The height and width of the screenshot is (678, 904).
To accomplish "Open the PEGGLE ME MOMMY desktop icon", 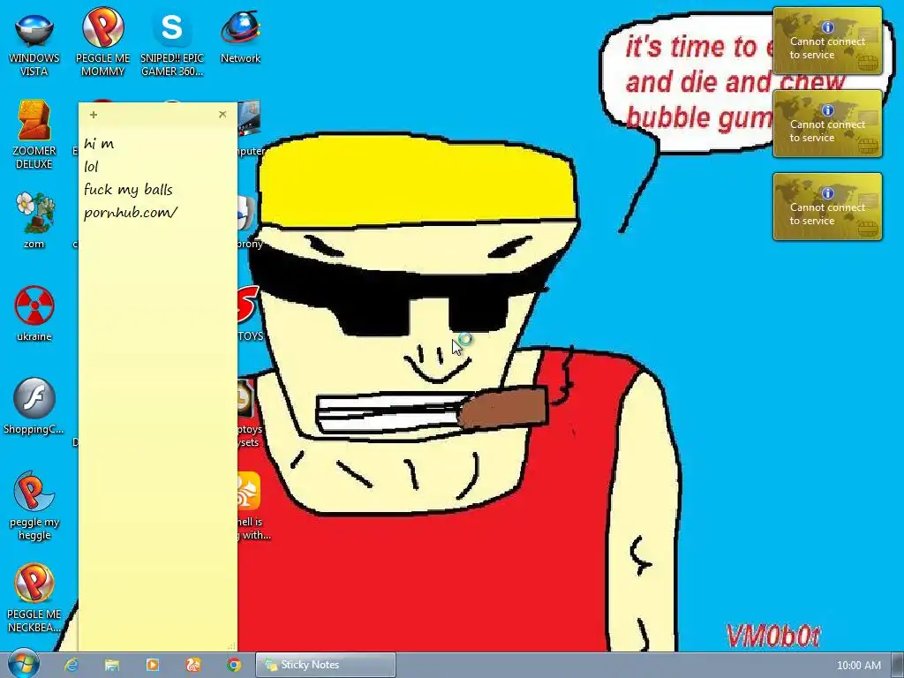I will click(102, 42).
